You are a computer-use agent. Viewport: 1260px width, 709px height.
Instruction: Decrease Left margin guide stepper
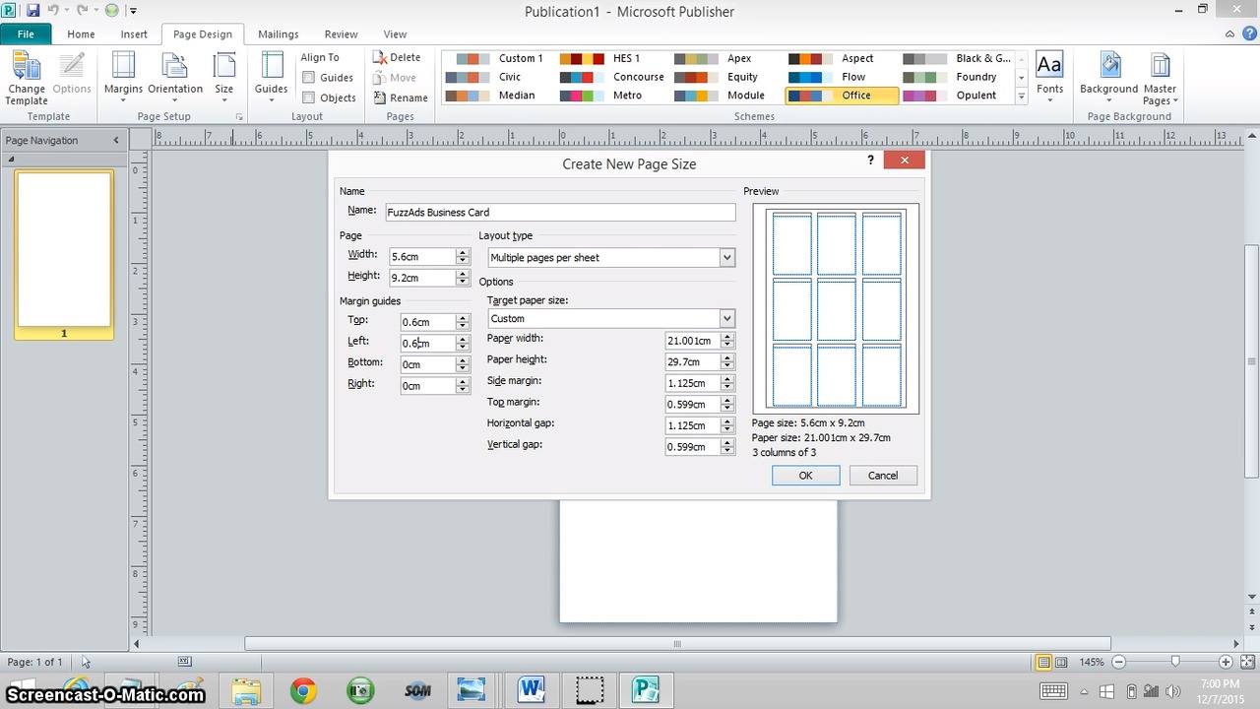point(463,347)
